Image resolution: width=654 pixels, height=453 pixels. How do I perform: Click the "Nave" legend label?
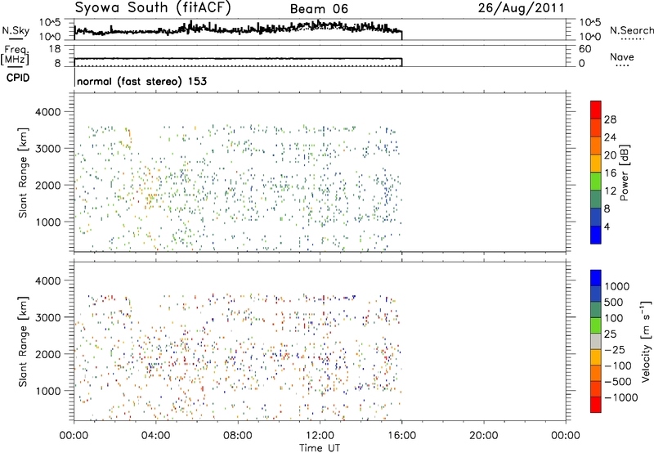click(622, 56)
